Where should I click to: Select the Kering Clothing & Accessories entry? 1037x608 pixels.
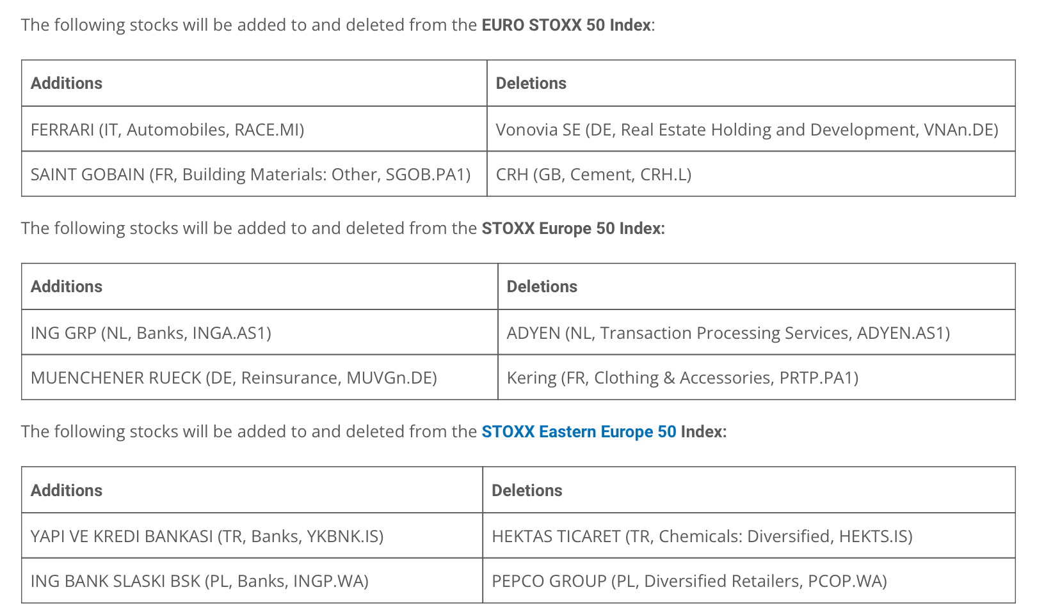757,377
